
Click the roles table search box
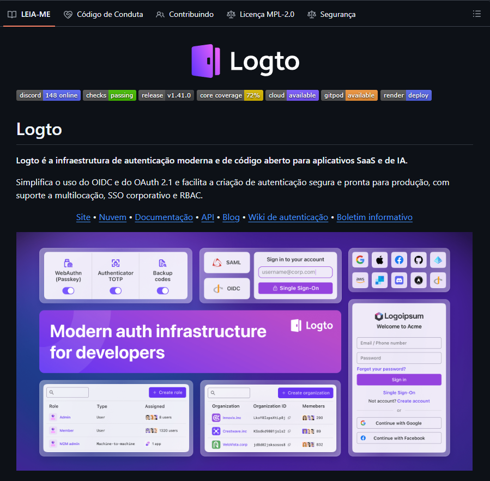[68, 392]
